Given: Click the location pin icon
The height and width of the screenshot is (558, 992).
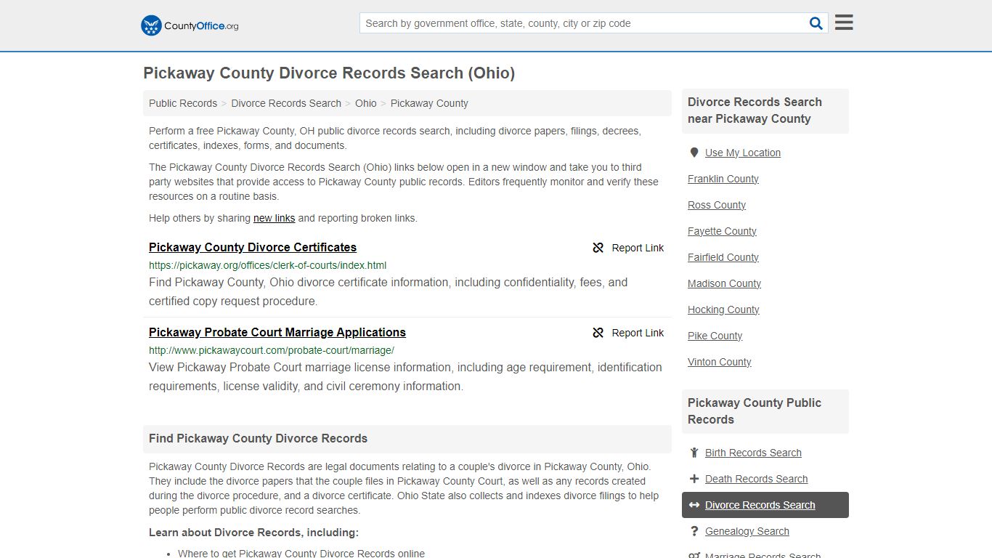Looking at the screenshot, I should (x=694, y=153).
